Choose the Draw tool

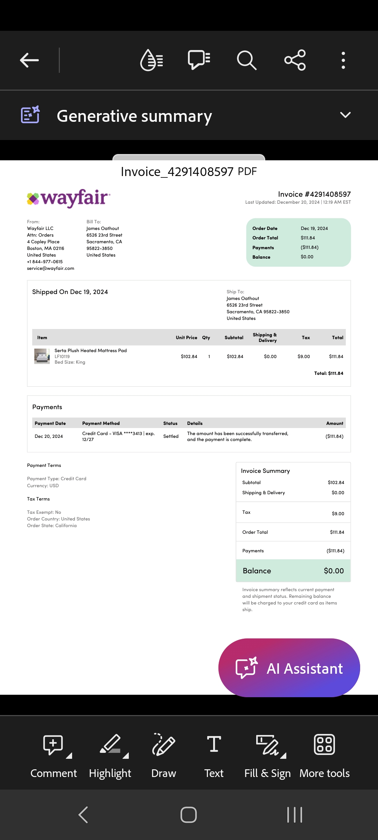[x=163, y=756]
